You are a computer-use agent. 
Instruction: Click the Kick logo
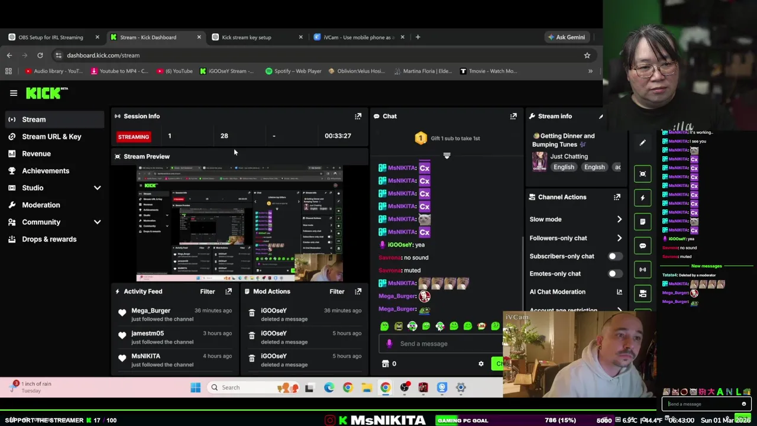(46, 93)
